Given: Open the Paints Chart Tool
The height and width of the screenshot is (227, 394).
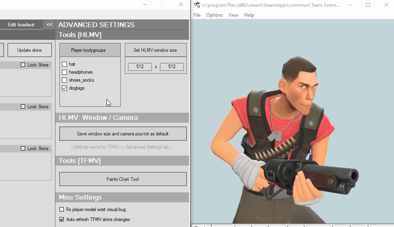Looking at the screenshot, I should (123, 179).
